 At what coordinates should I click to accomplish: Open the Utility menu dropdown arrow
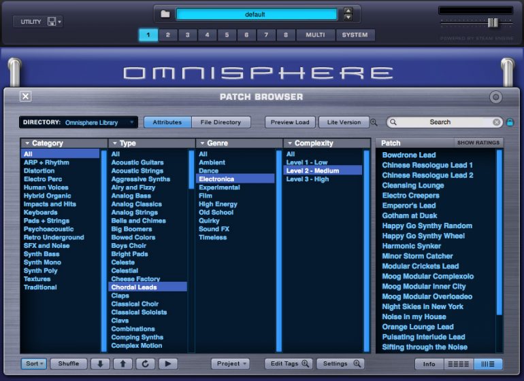coord(59,22)
